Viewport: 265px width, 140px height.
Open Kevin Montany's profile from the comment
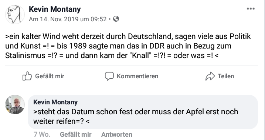tap(55, 102)
